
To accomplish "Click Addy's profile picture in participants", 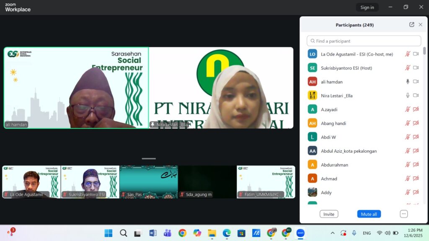I will point(313,192).
